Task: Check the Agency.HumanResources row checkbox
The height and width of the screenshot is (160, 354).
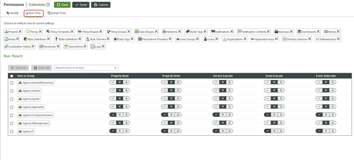Action: point(12,83)
